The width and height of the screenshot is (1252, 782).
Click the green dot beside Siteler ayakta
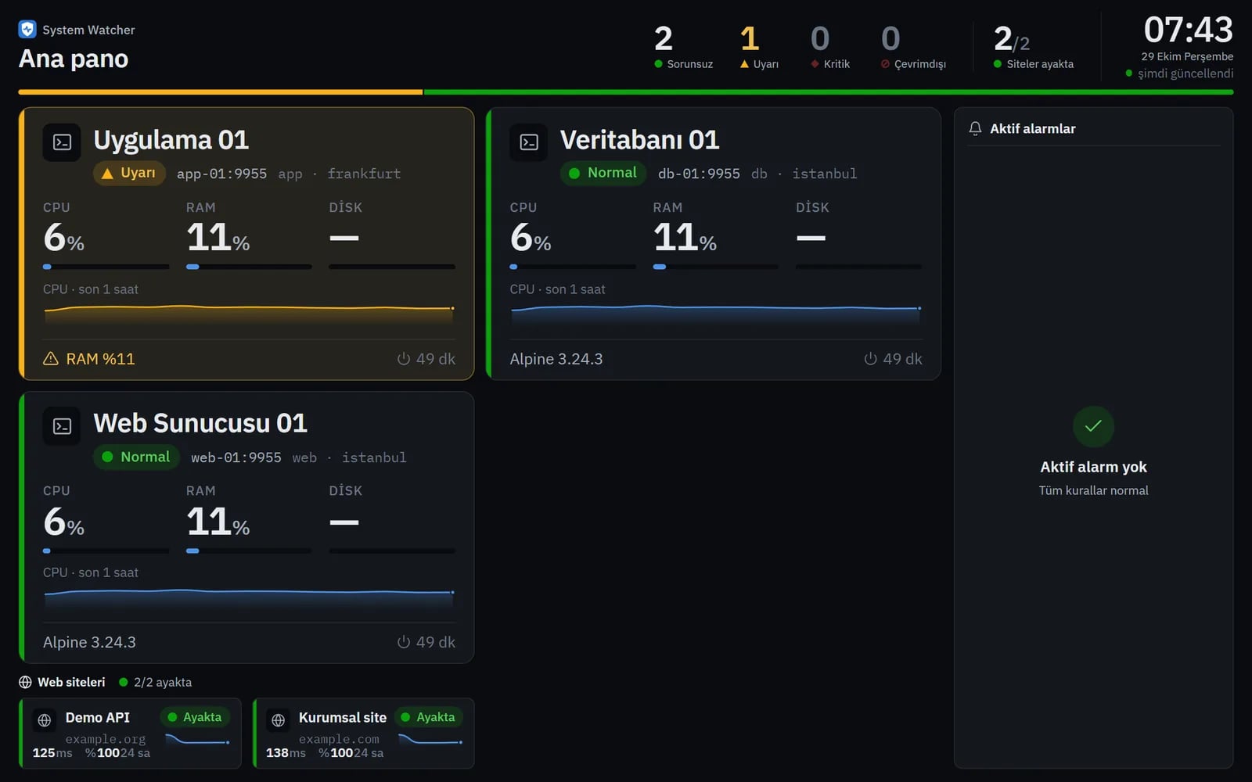(998, 64)
